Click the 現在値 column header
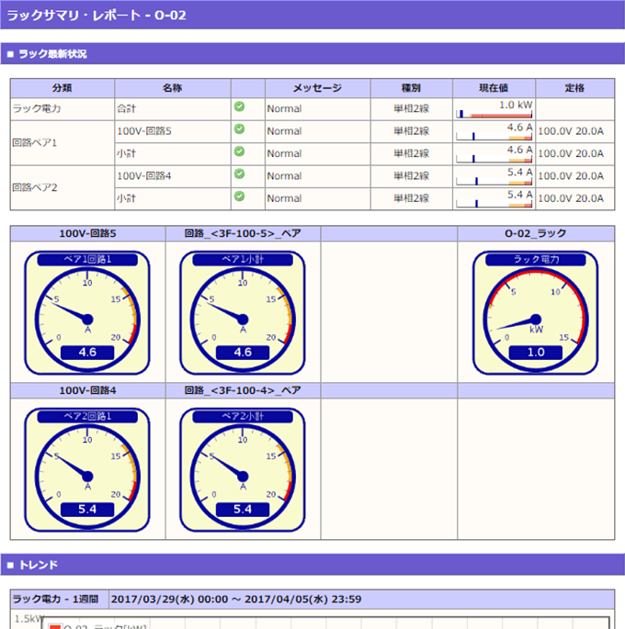The height and width of the screenshot is (629, 625). [494, 88]
